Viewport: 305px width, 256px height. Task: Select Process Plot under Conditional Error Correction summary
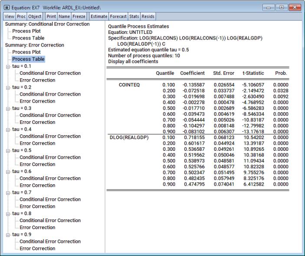pyautogui.click(x=26, y=31)
